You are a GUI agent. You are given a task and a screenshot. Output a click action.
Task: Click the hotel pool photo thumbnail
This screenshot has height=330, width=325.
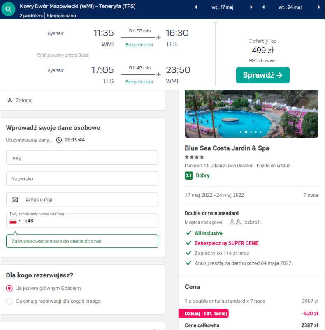coord(251,114)
